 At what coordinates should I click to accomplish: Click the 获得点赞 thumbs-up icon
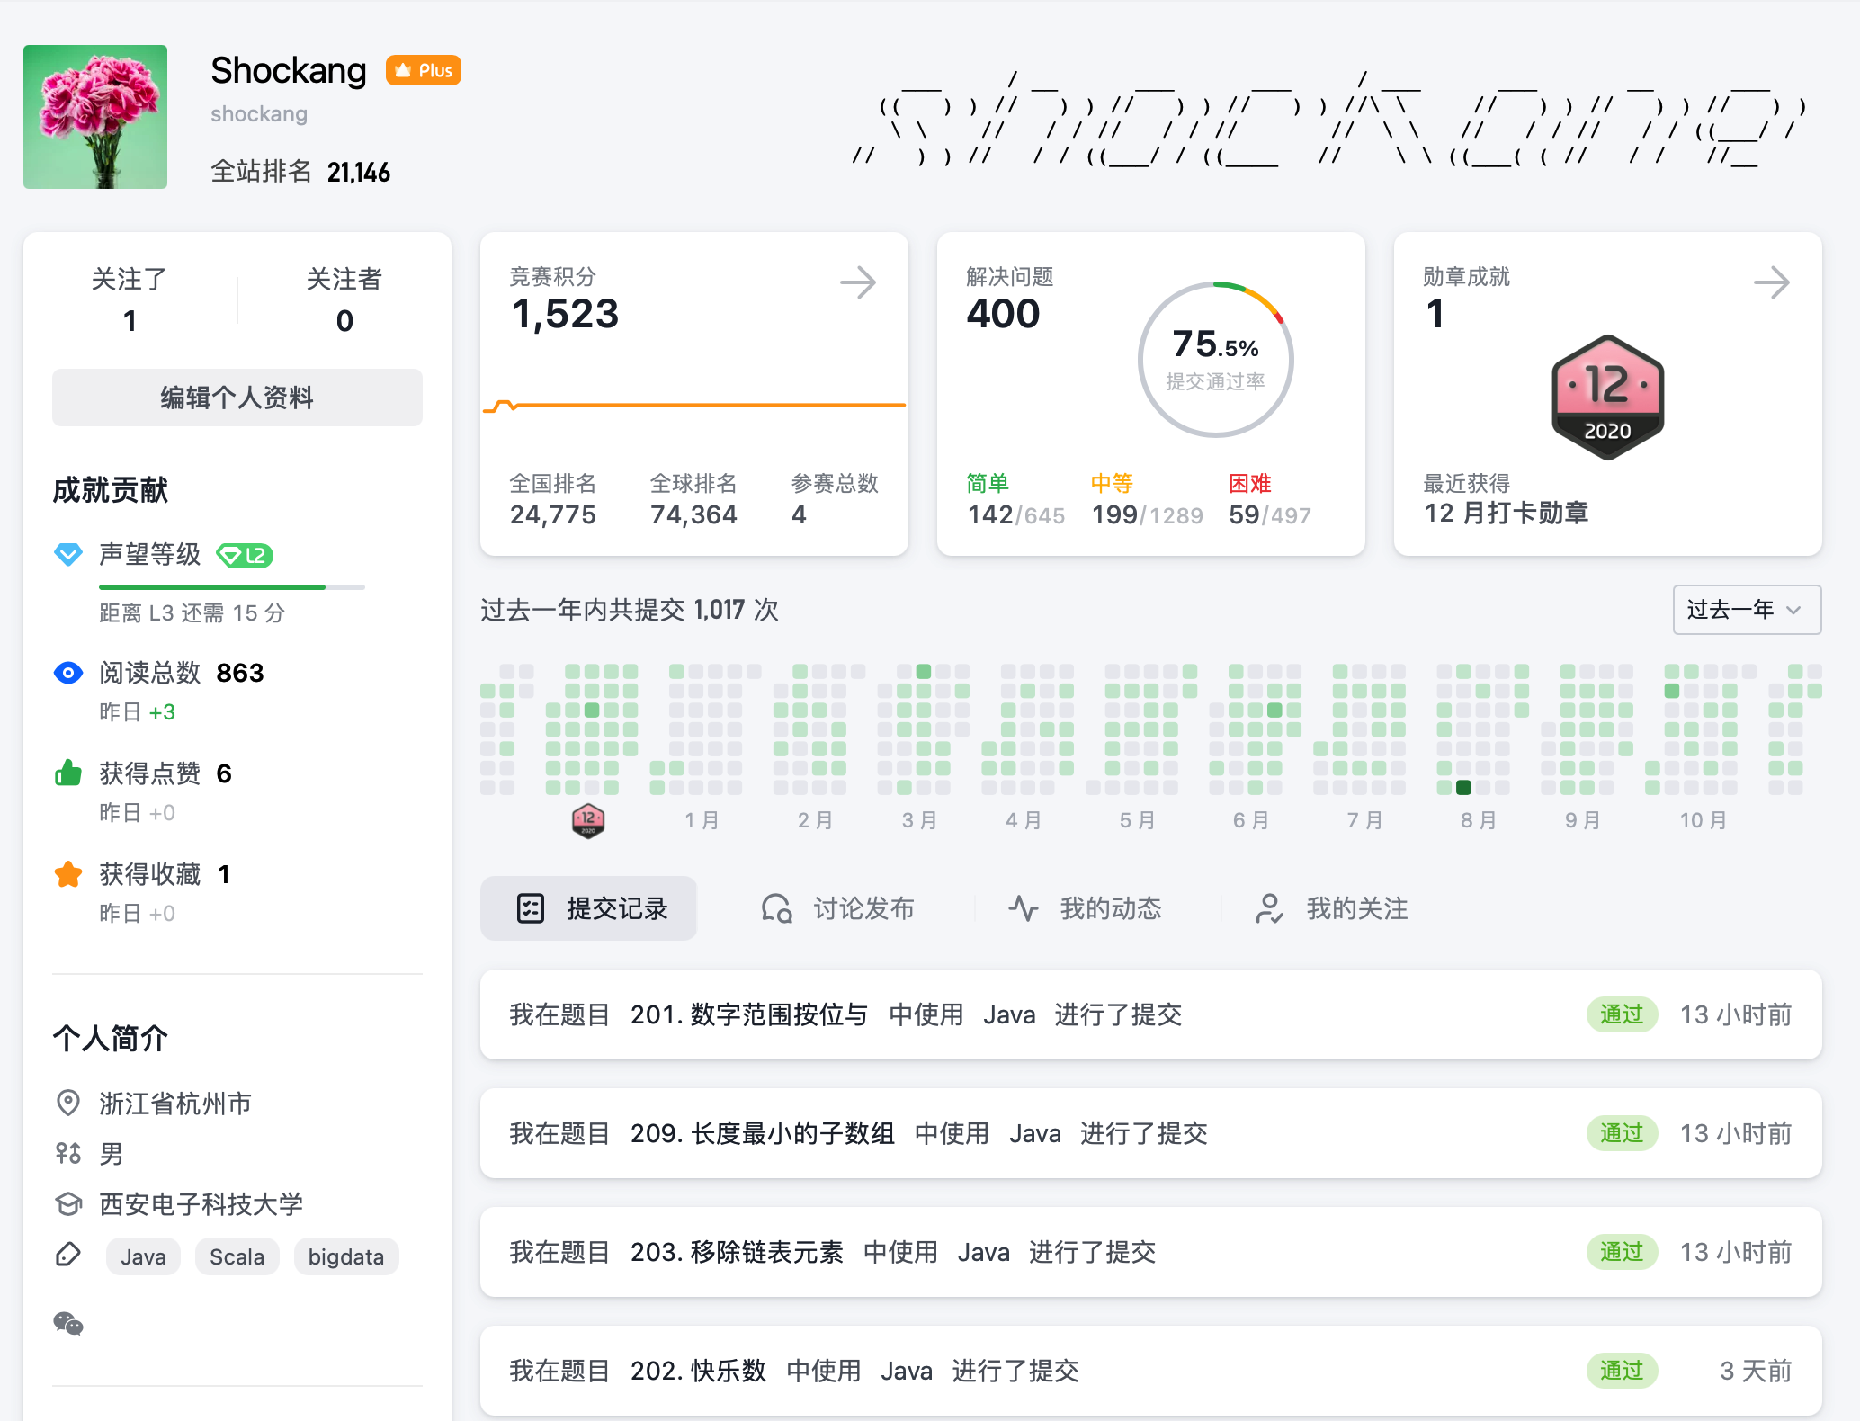tap(68, 773)
